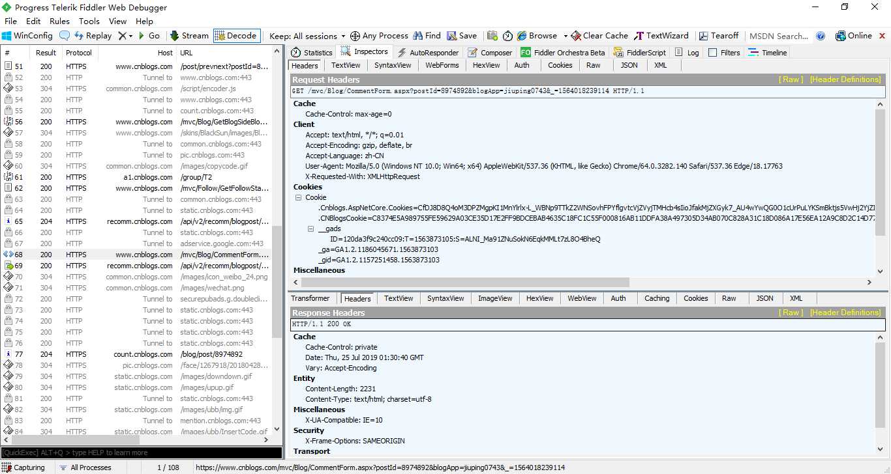This screenshot has width=891, height=474.
Task: Open the Composer tab
Action: pyautogui.click(x=490, y=53)
